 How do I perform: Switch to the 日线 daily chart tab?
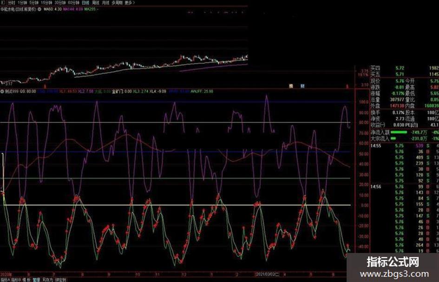click(x=85, y=2)
